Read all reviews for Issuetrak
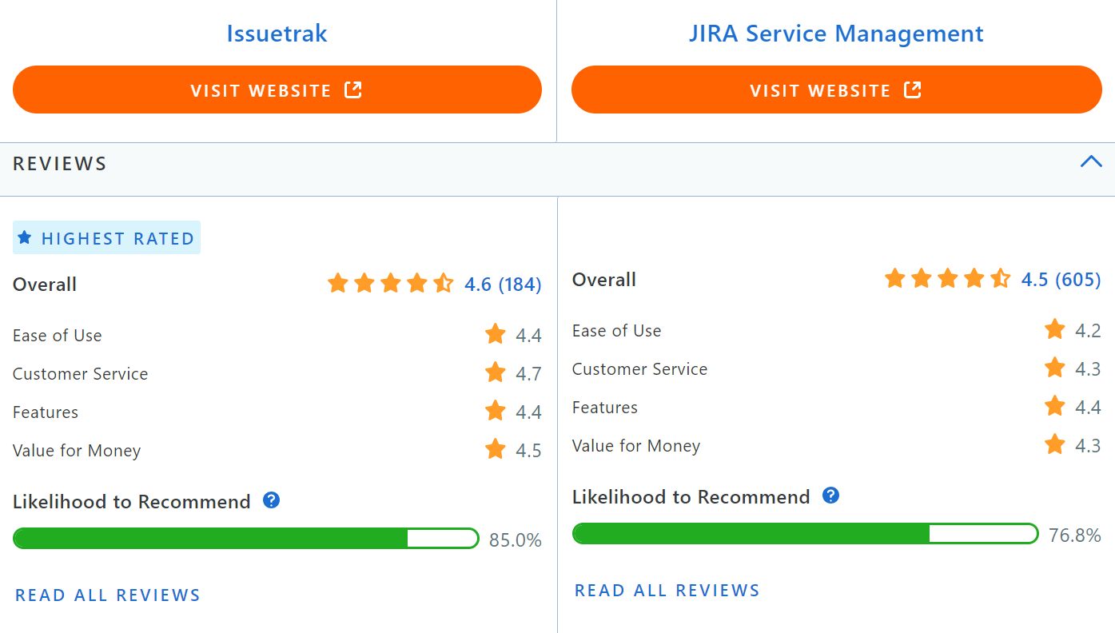Image resolution: width=1115 pixels, height=633 pixels. coord(108,595)
